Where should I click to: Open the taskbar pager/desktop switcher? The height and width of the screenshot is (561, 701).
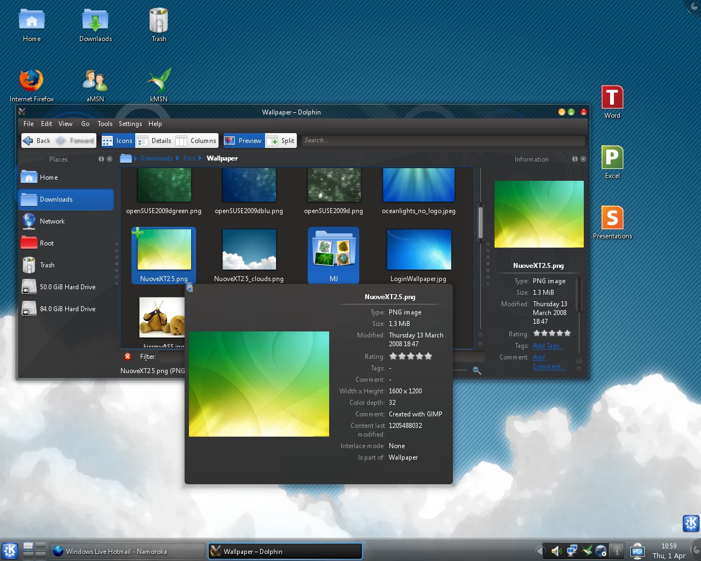click(x=35, y=551)
